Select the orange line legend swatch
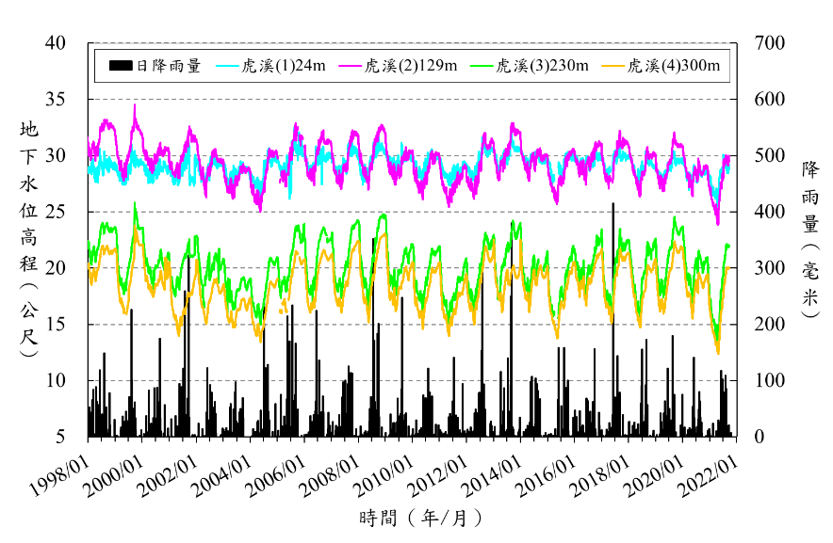833x543 pixels. [x=613, y=66]
